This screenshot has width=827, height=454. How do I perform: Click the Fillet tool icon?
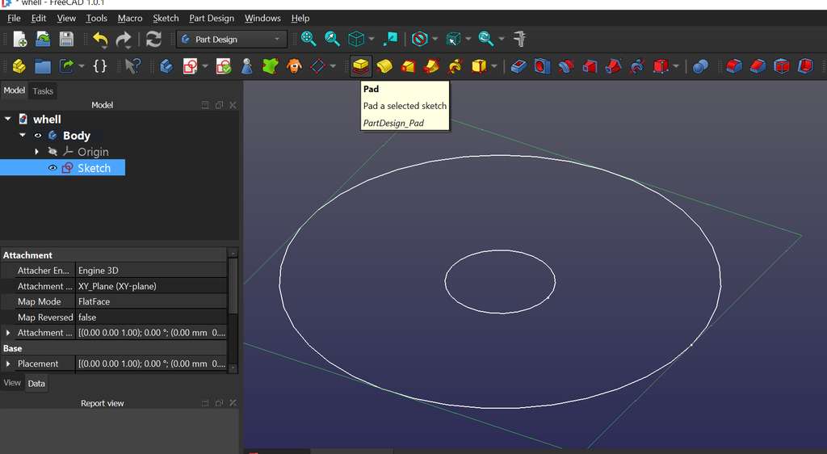pyautogui.click(x=733, y=66)
